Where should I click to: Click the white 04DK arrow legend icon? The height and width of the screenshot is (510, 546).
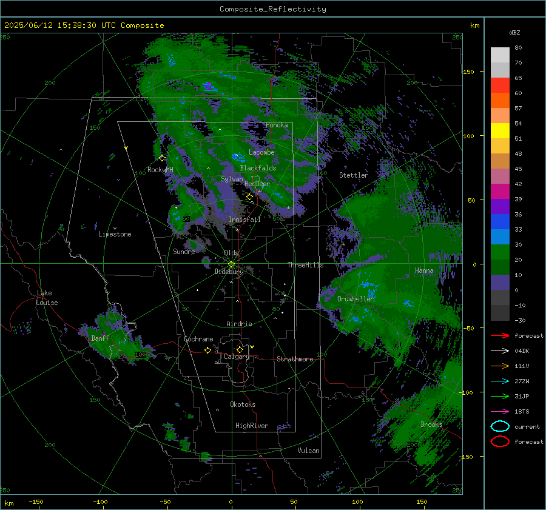tap(500, 351)
